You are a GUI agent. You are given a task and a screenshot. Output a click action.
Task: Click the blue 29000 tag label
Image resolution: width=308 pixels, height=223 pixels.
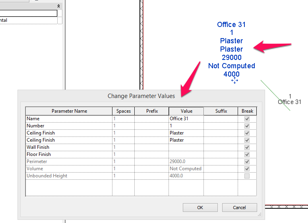(x=232, y=58)
